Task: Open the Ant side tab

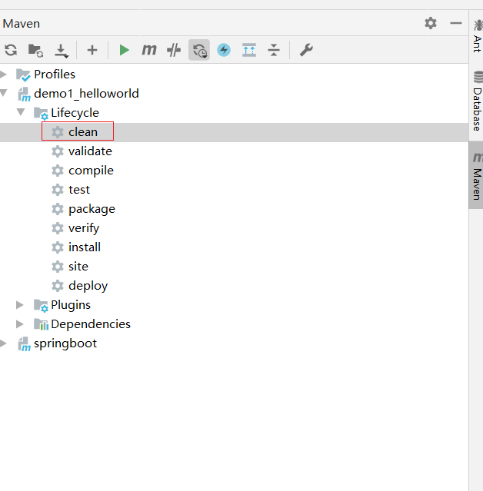Action: [477, 37]
